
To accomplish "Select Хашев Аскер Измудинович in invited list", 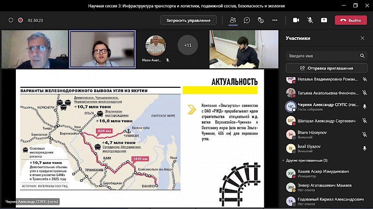I will pos(326,172).
